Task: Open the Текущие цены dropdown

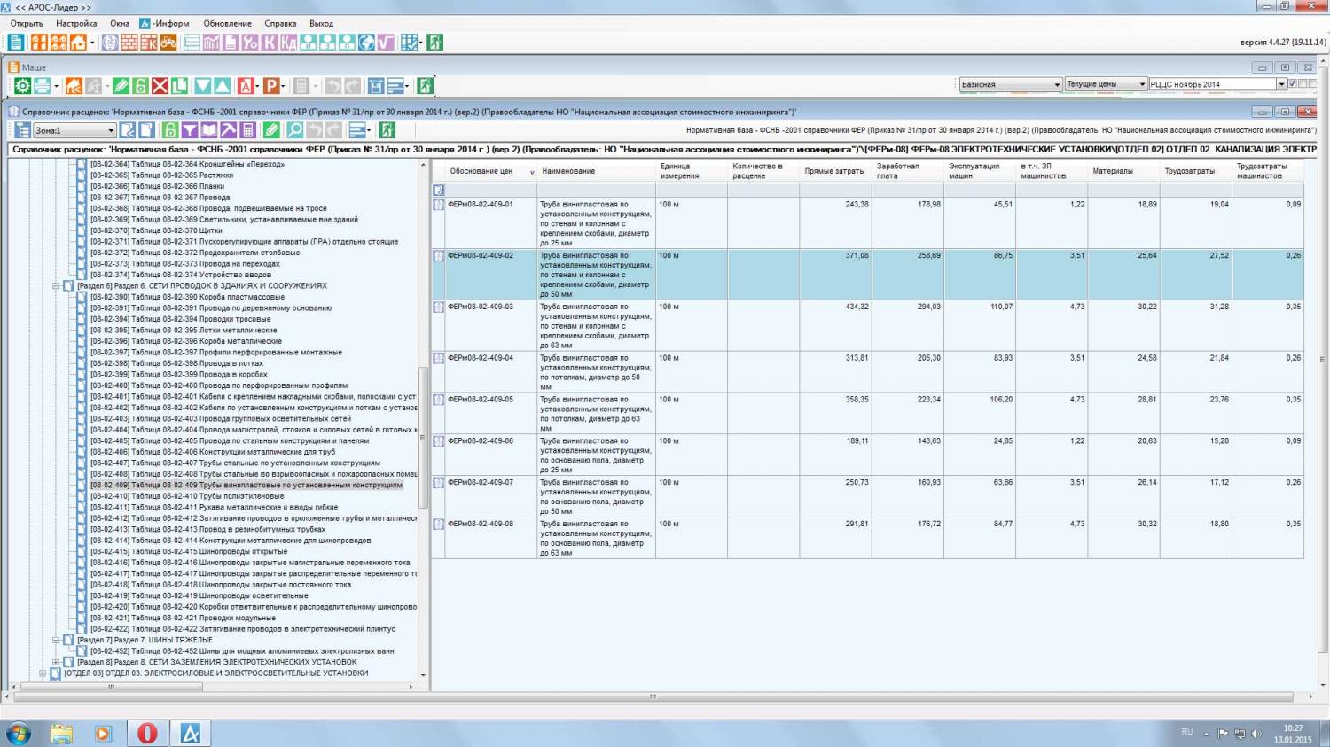Action: [x=1142, y=84]
